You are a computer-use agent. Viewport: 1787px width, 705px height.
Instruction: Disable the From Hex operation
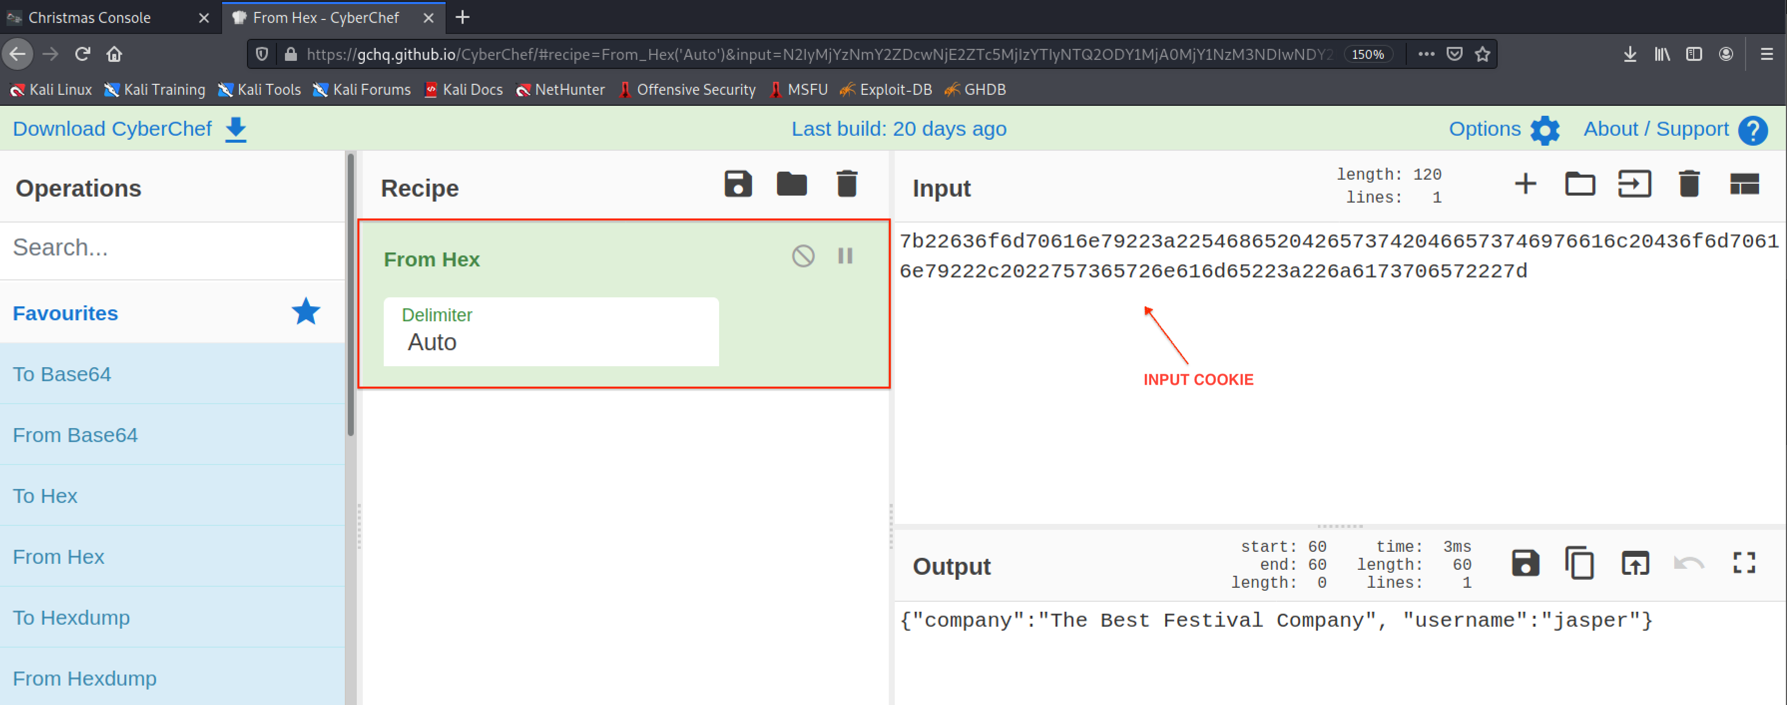(802, 256)
